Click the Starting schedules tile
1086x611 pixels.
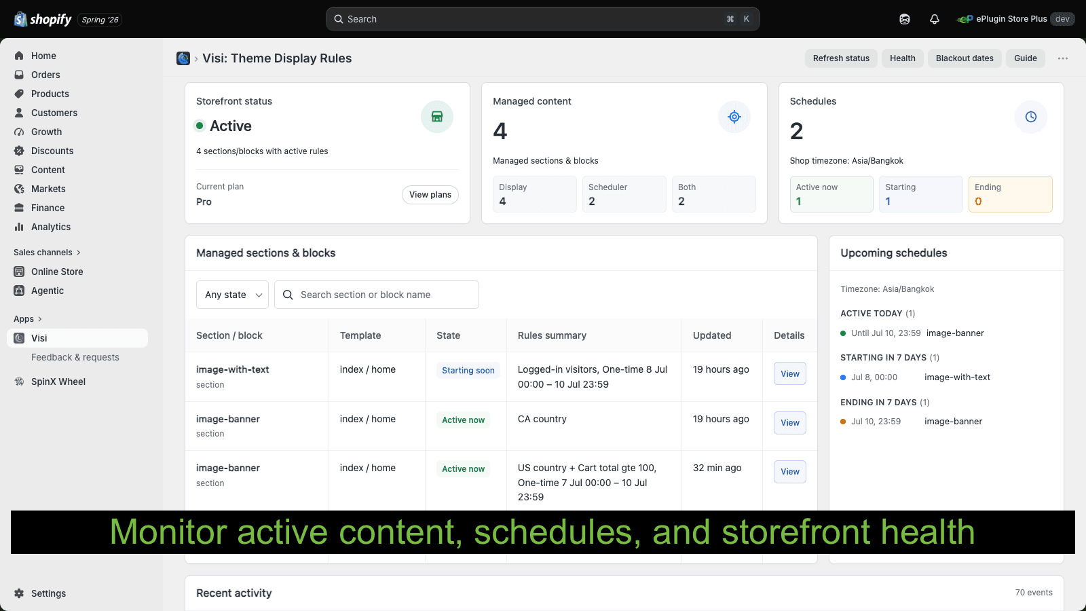click(921, 194)
